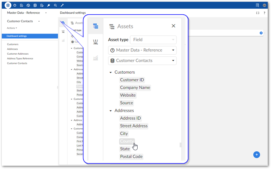Image resolution: width=271 pixels, height=169 pixels.
Task: Select the Source field chip
Action: click(127, 103)
